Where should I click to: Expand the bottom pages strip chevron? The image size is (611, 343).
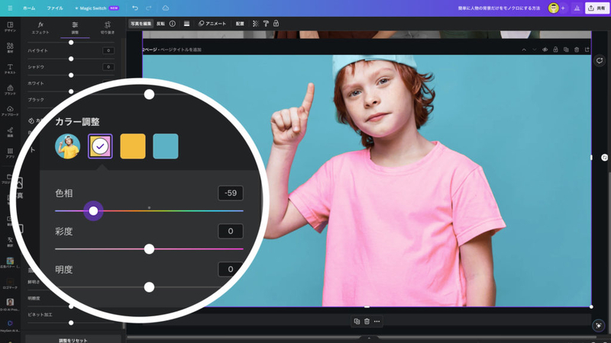coord(369,338)
